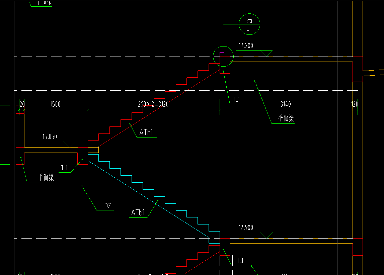Pick the fully visible 3140 dimension text
This screenshot has width=384, height=275.
(x=286, y=104)
